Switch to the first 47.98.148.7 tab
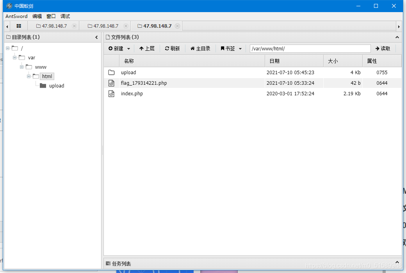Screen dimensions: 406x273 [x=54, y=25]
